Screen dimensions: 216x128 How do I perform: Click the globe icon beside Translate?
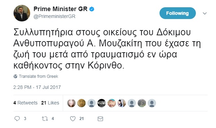click(15, 76)
